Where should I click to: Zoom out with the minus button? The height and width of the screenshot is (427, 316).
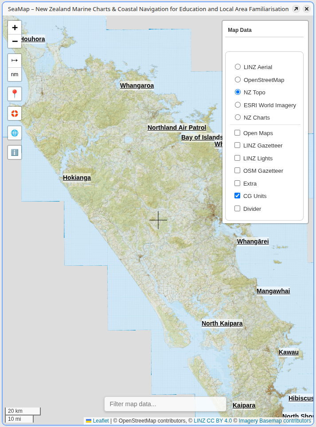click(x=15, y=41)
